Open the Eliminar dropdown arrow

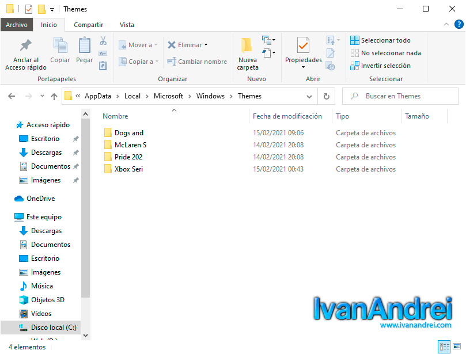point(206,45)
